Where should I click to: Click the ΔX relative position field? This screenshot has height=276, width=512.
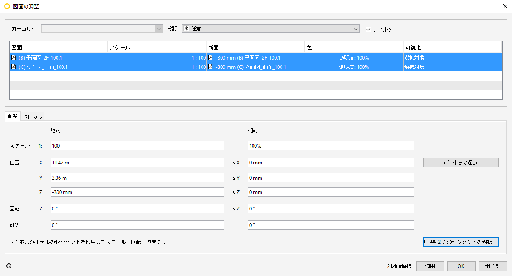(331, 162)
